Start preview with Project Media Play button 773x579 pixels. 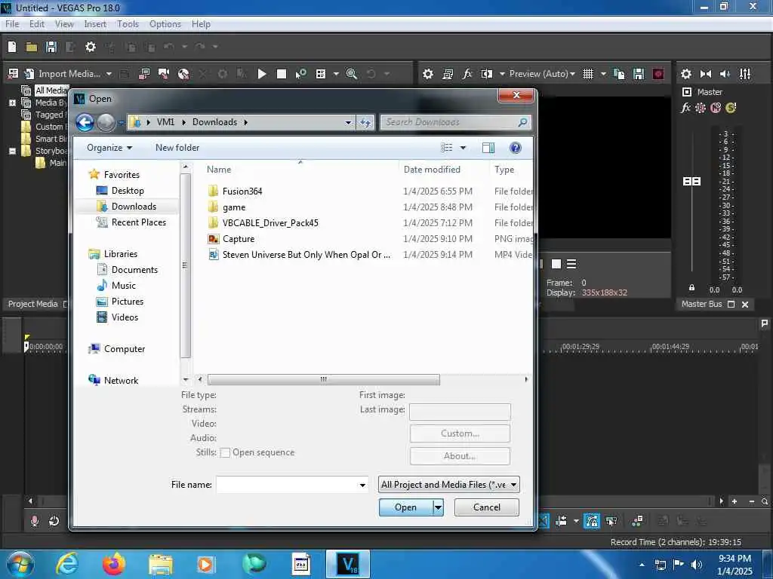pos(262,74)
